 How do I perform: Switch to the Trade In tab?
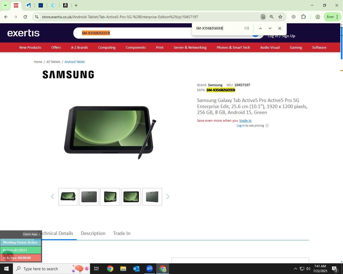pos(122,233)
